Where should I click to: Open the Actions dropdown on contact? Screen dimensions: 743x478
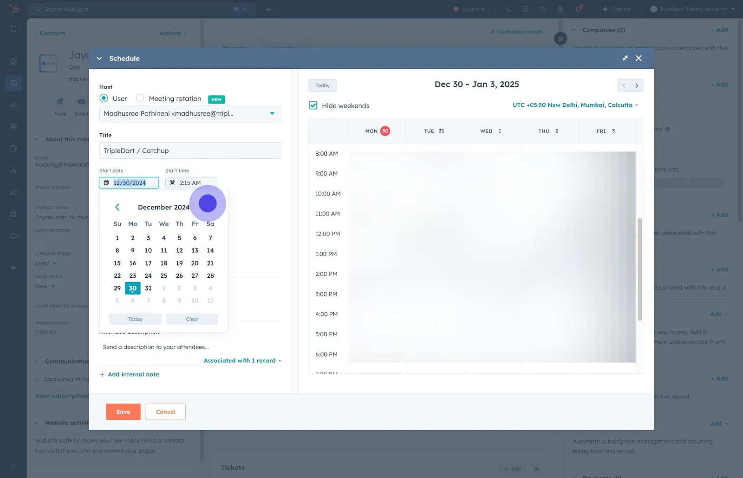point(173,33)
